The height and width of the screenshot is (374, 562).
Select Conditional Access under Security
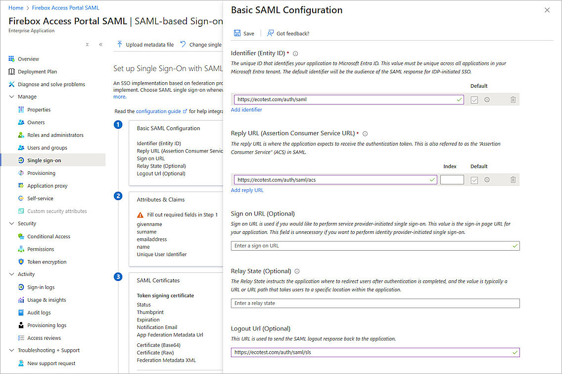(47, 236)
